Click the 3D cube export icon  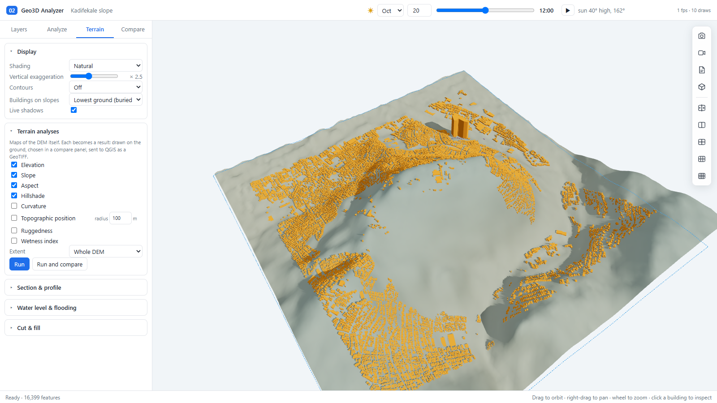[702, 87]
